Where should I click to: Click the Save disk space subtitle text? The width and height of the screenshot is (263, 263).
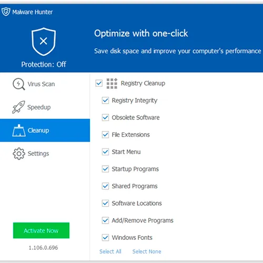[178, 51]
